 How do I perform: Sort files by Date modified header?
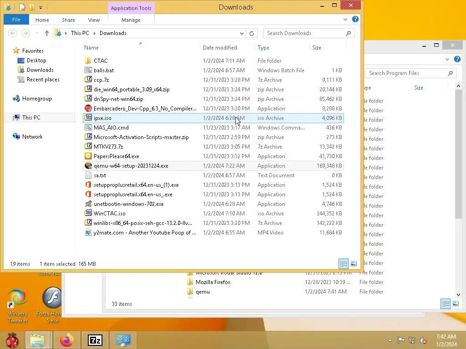(x=220, y=47)
